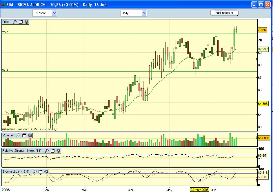Open Relative Strength Index settings wrench
Viewport: 273px width, 192px height.
point(47,151)
